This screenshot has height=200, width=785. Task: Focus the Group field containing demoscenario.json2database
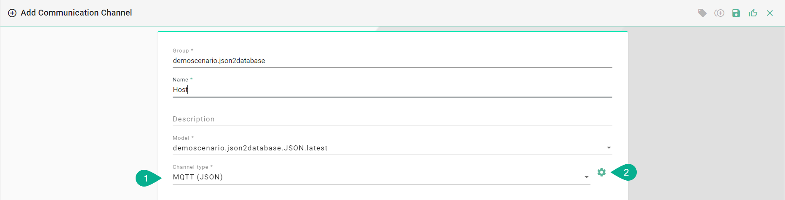pyautogui.click(x=392, y=61)
